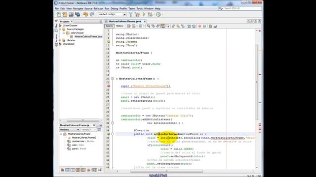Collapse the colorChooser package node
The width and height of the screenshot is (316, 177).
(x=64, y=33)
